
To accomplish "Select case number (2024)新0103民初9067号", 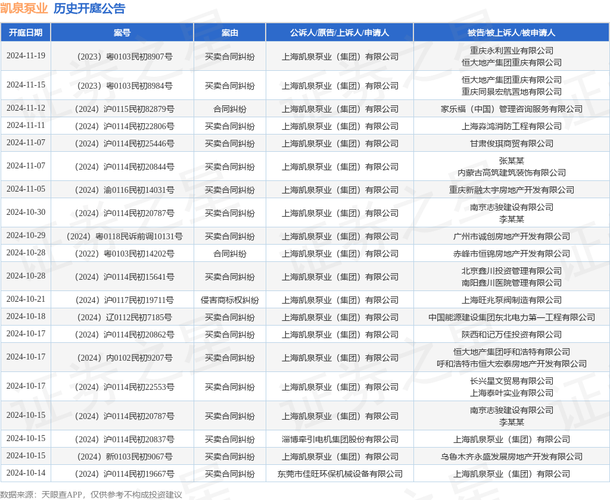I will click(x=125, y=457).
